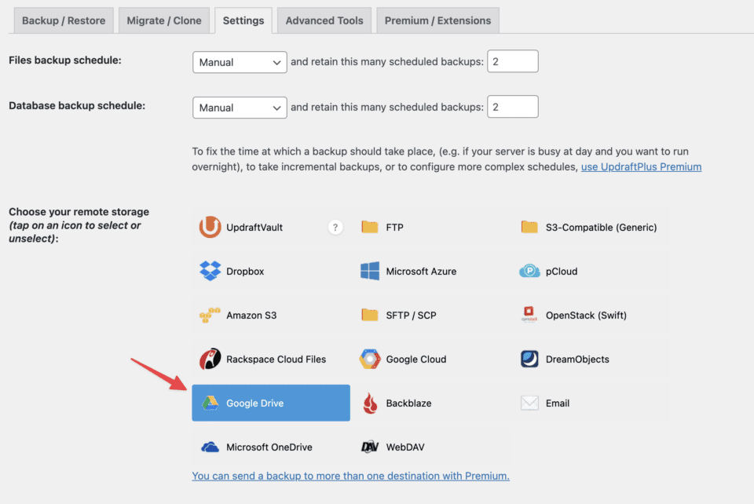Open the UpdraftVault question mark help
Image resolution: width=754 pixels, height=504 pixels.
[335, 227]
